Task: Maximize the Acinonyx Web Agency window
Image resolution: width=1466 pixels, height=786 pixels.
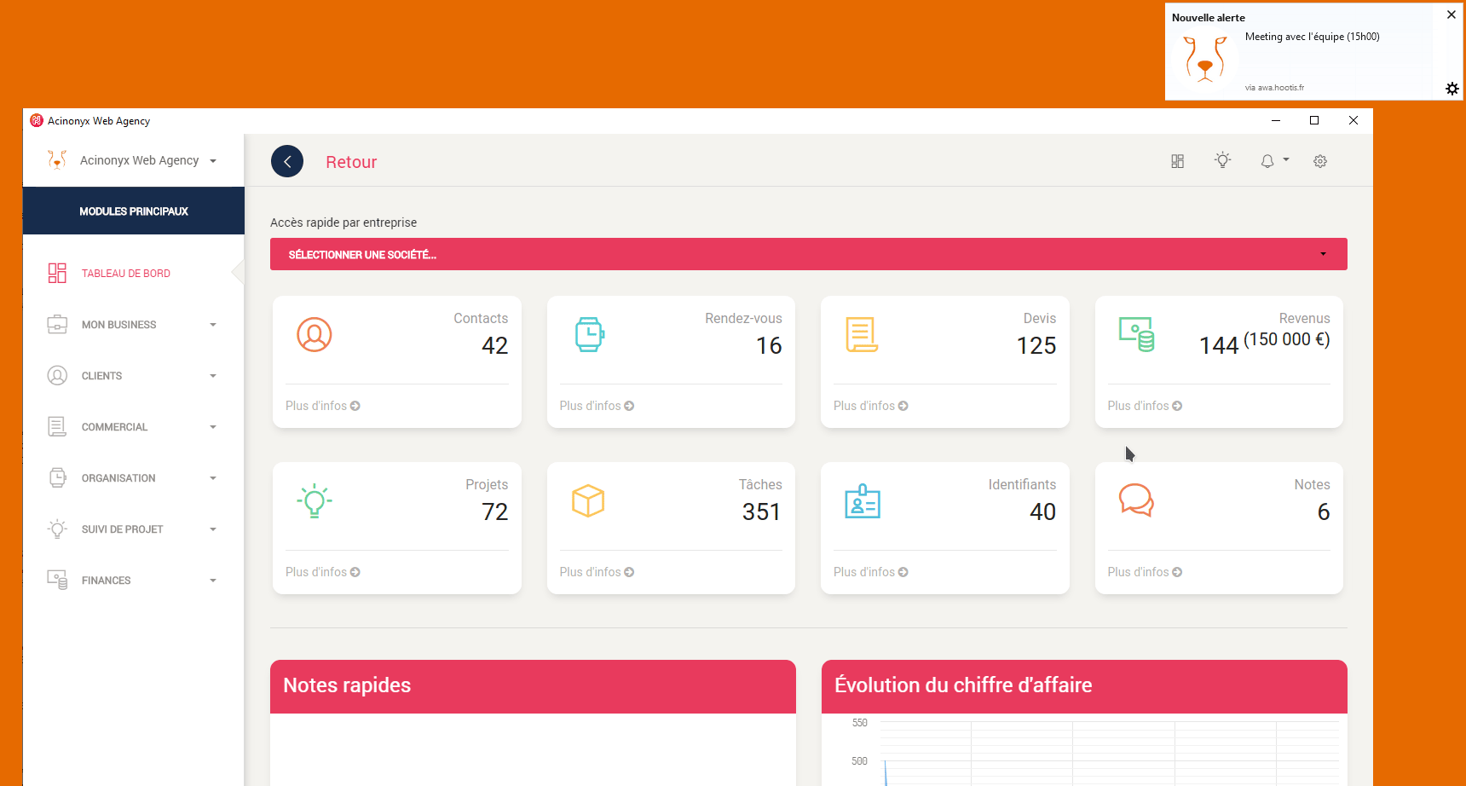Action: (1314, 120)
